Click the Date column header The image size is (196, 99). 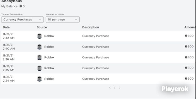pyautogui.click(x=6, y=27)
